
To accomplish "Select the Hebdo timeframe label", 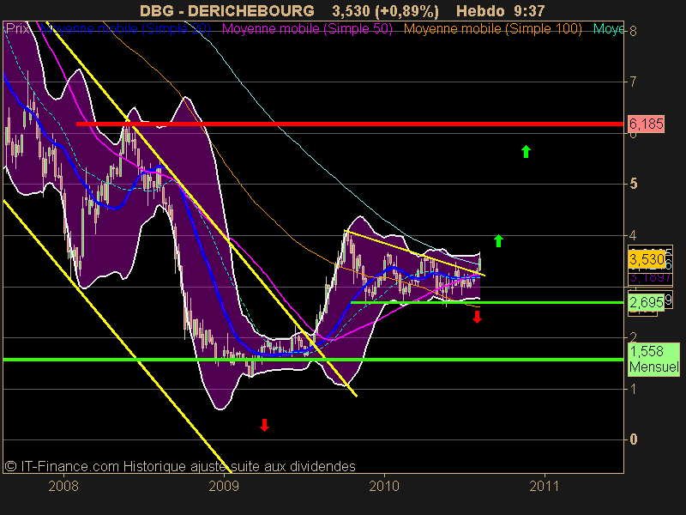I will click(x=480, y=11).
